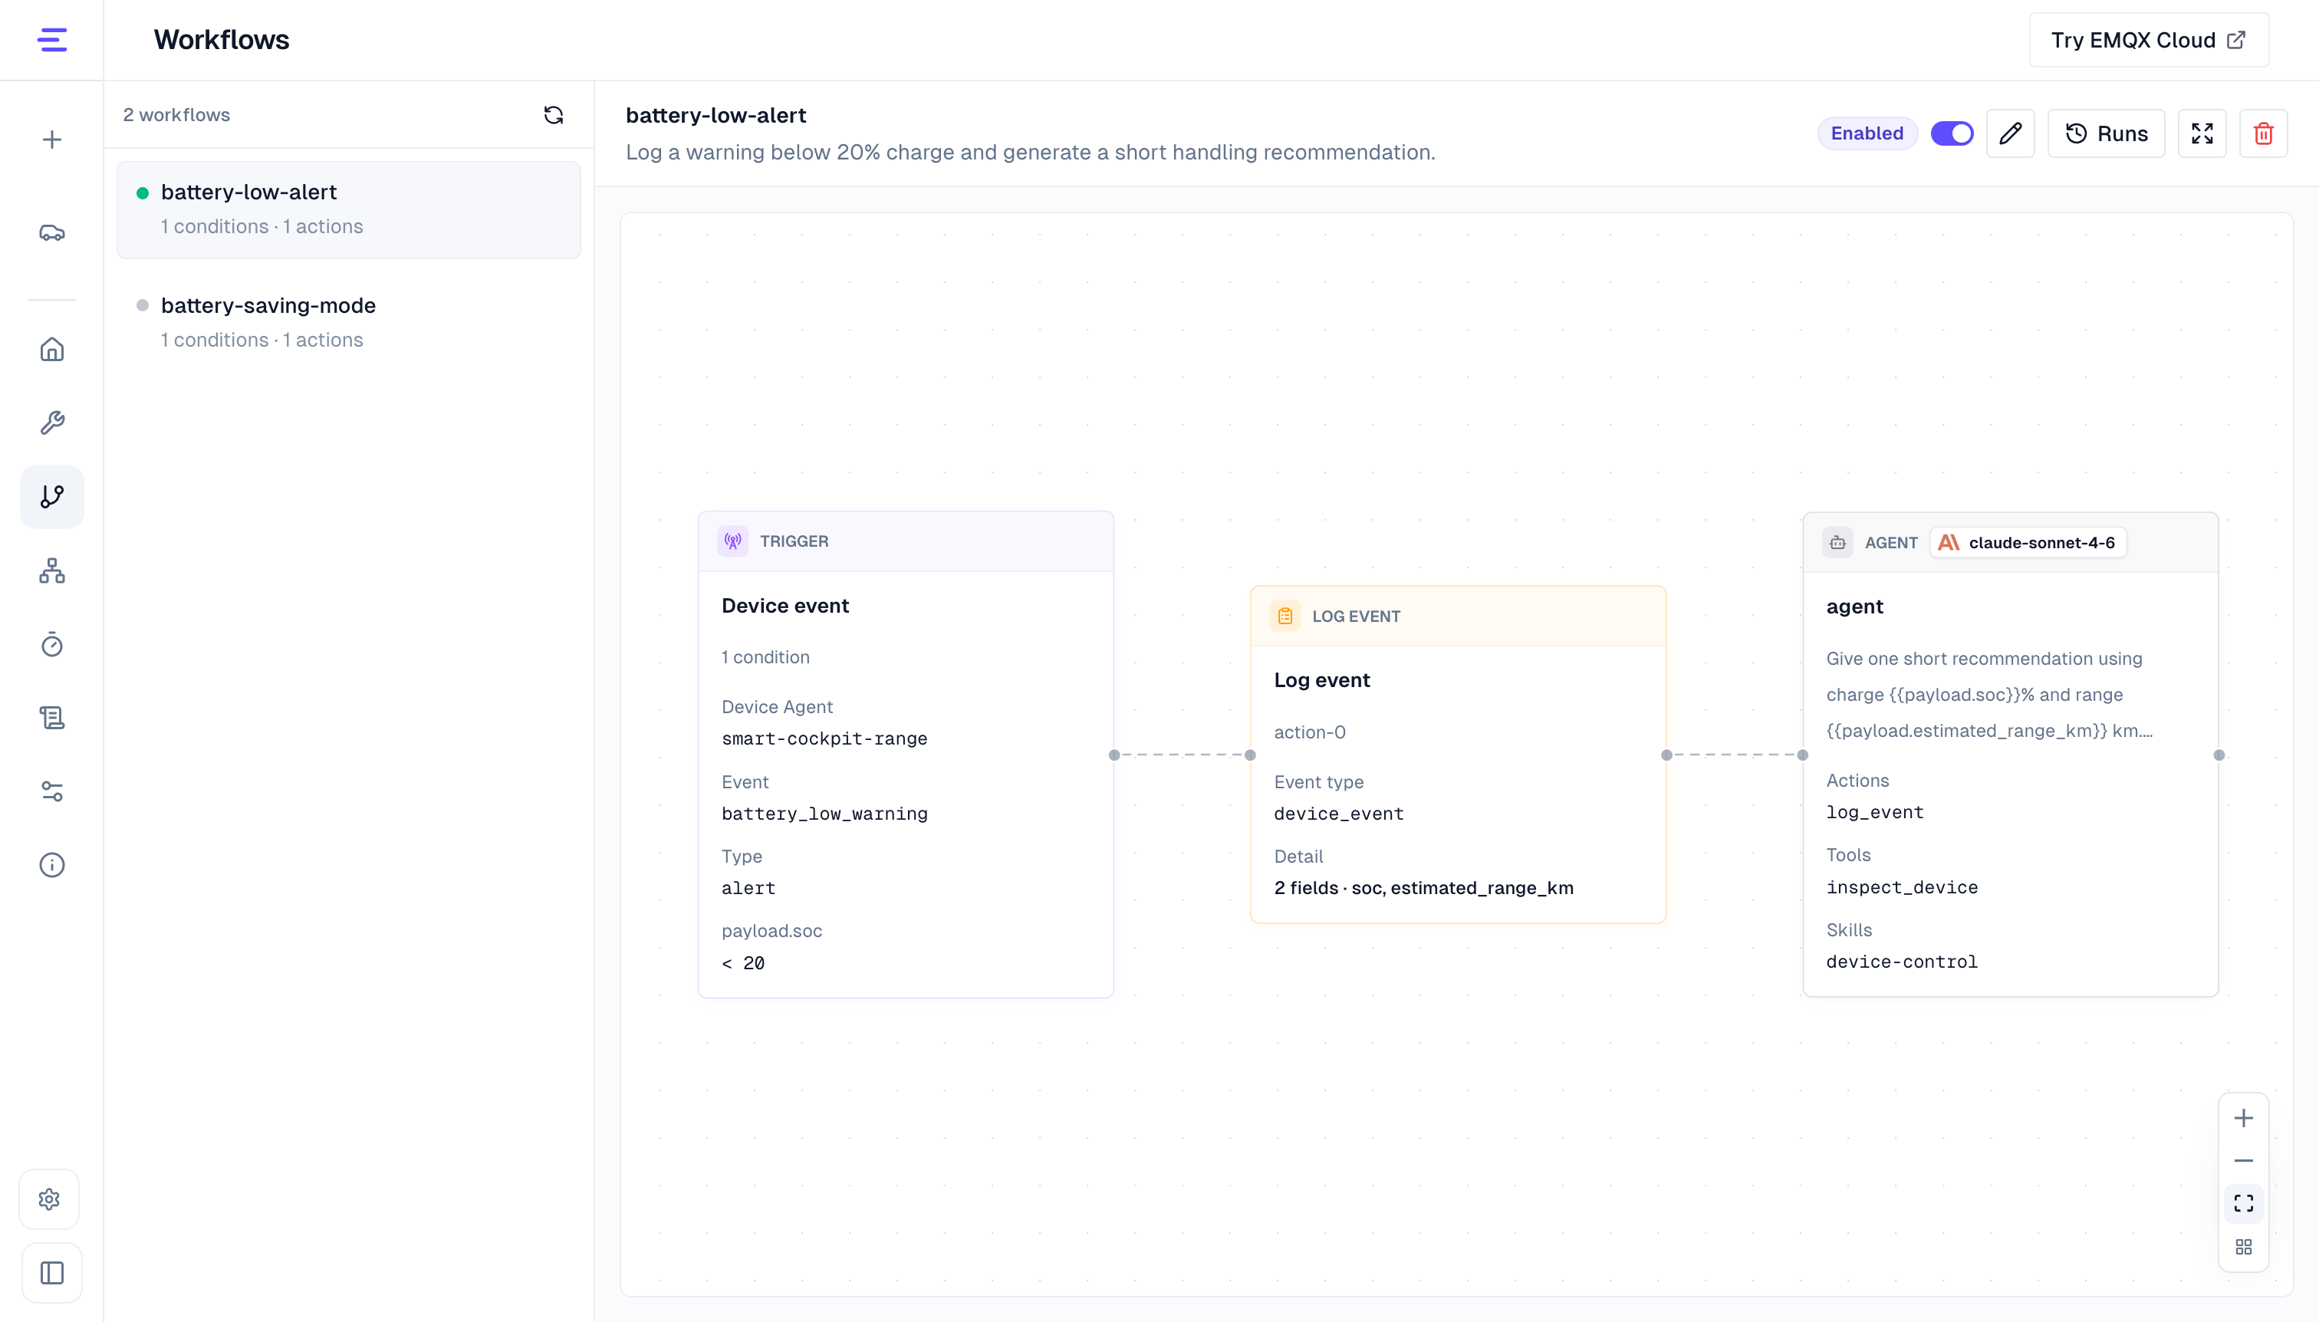Select battery-low-alert workflow

tap(349, 210)
